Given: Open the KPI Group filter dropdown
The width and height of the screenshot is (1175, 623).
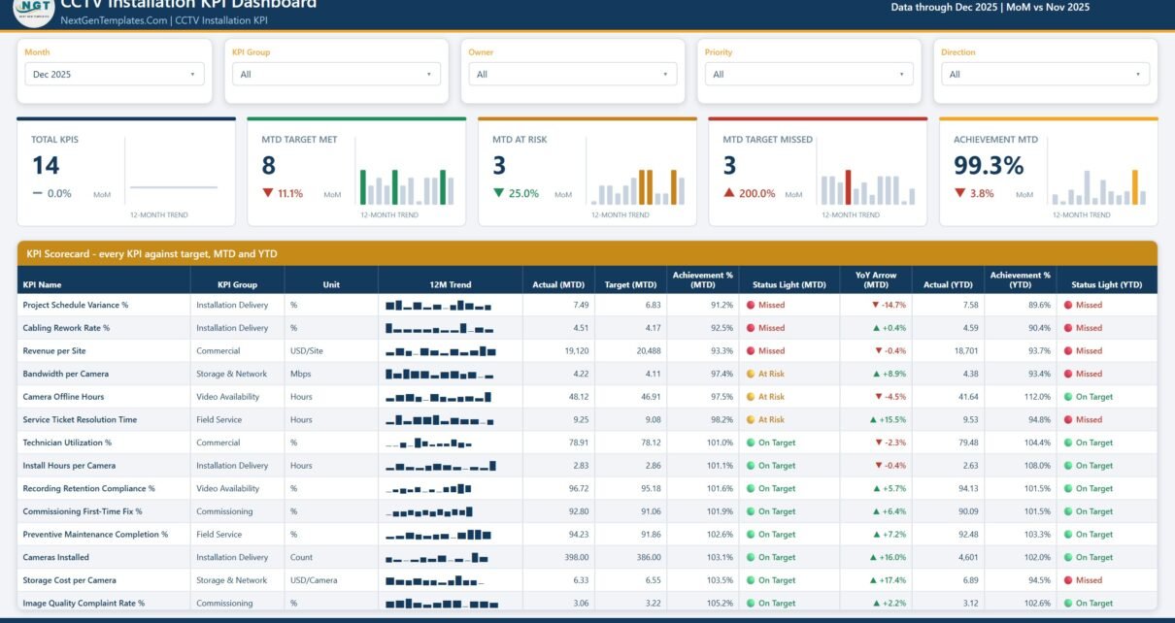Looking at the screenshot, I should point(336,74).
